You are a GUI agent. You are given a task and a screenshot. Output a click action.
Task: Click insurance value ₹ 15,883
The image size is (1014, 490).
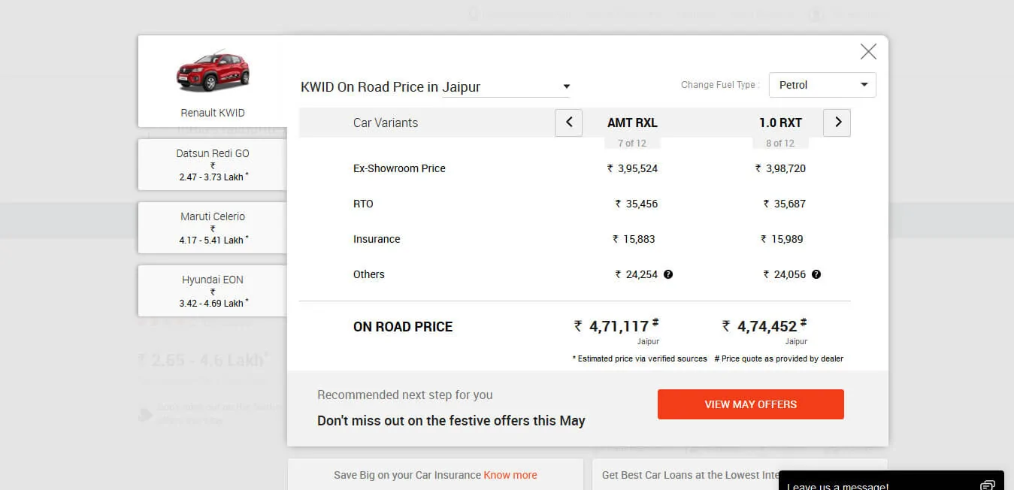pos(634,239)
